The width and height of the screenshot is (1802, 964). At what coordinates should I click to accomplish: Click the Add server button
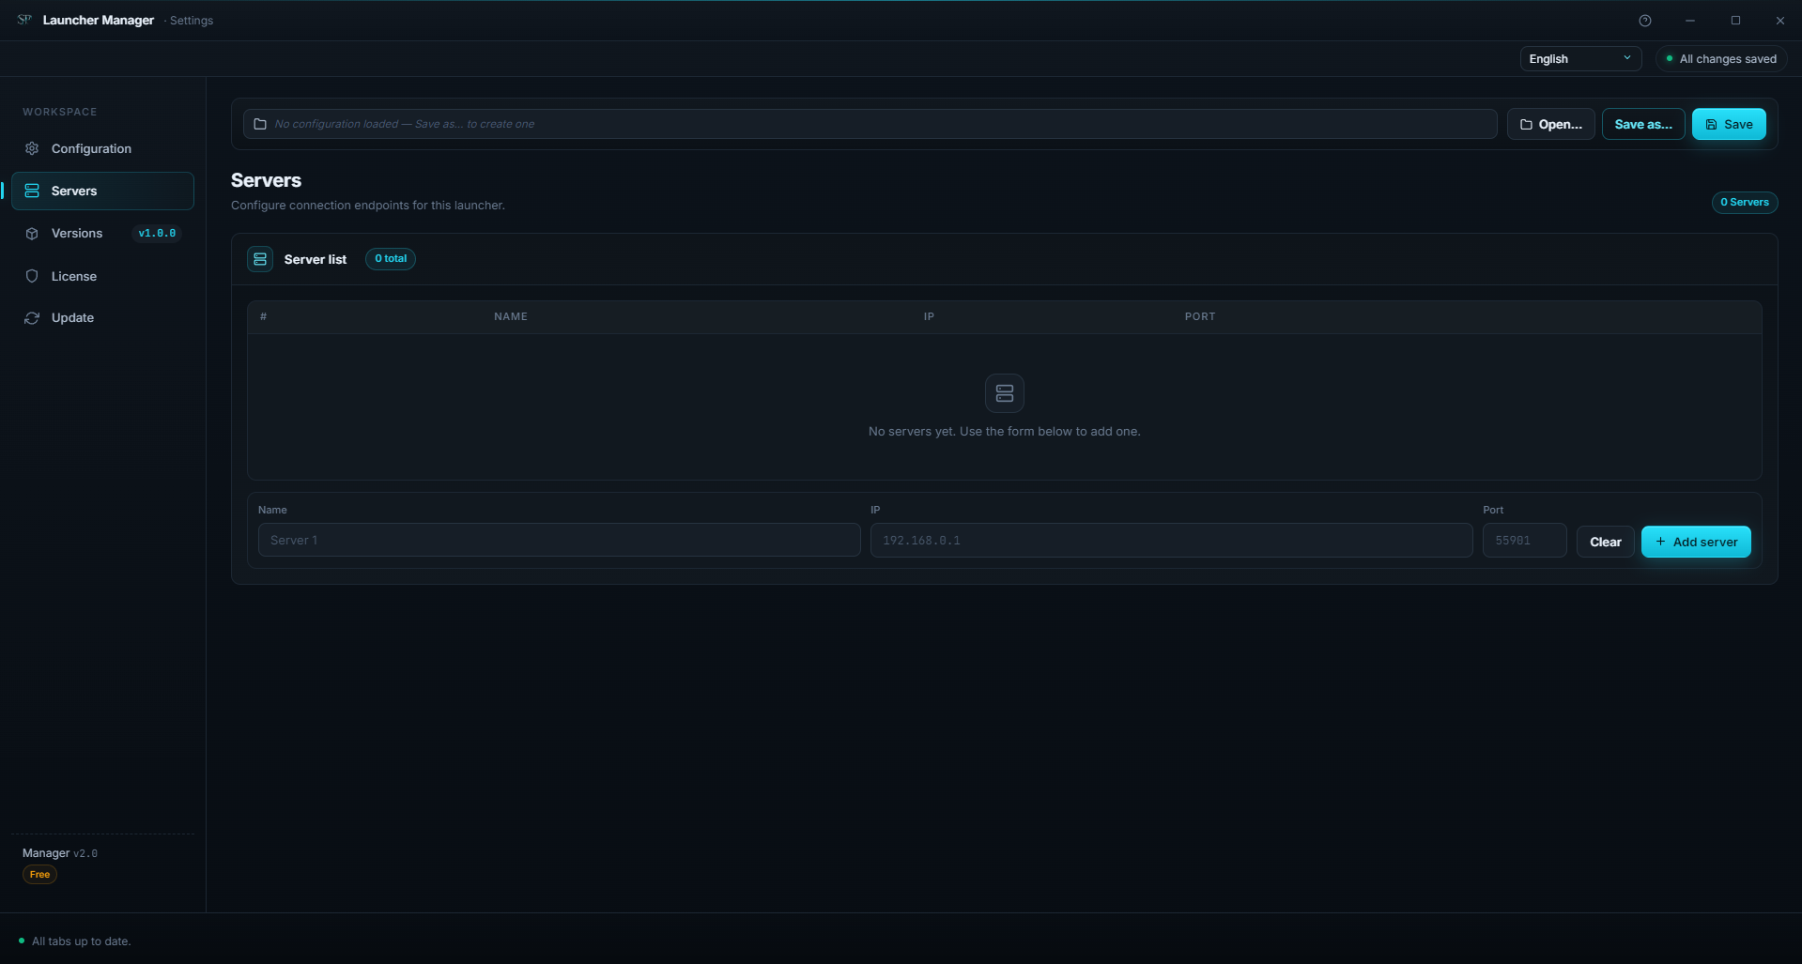pos(1696,542)
